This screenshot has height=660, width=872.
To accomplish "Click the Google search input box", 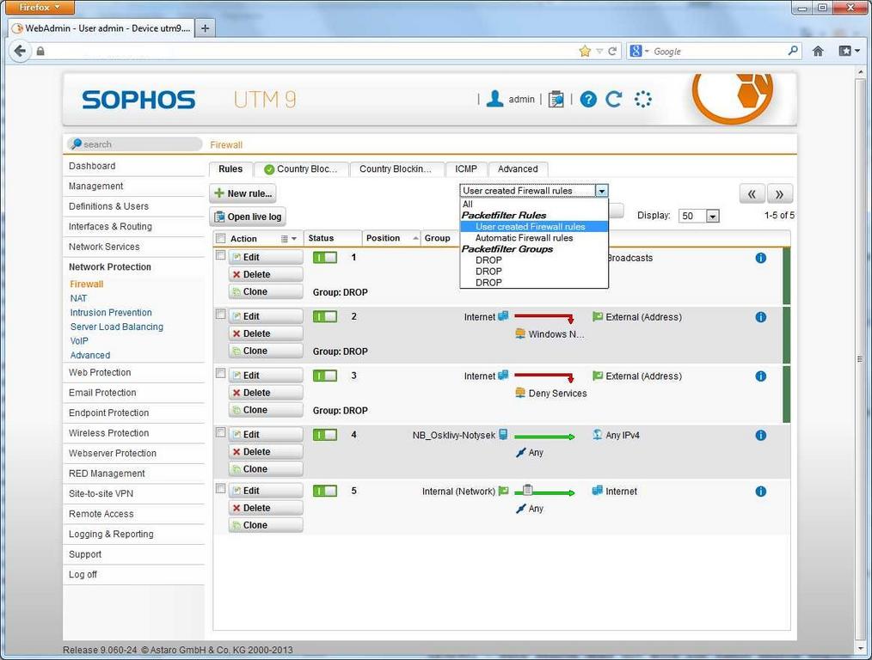I will point(719,51).
